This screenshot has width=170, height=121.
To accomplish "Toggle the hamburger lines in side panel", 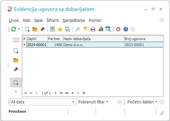I will (x=16, y=40).
